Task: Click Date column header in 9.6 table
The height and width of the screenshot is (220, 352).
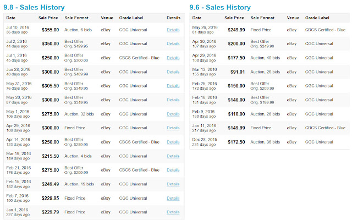Action: click(x=197, y=18)
